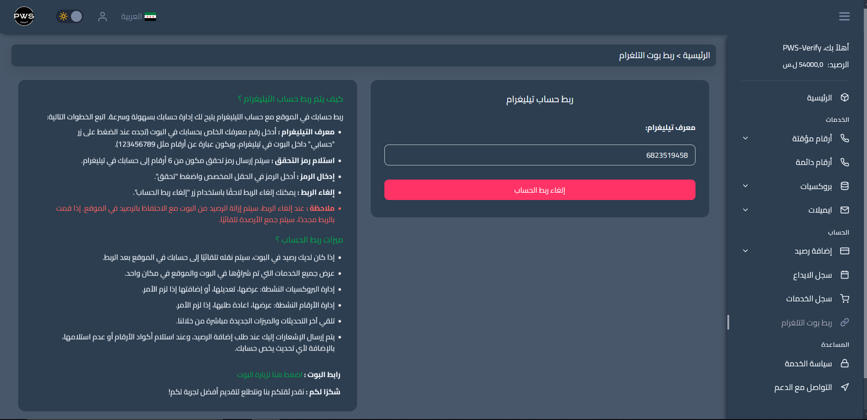Select the services log cart icon

tap(845, 298)
